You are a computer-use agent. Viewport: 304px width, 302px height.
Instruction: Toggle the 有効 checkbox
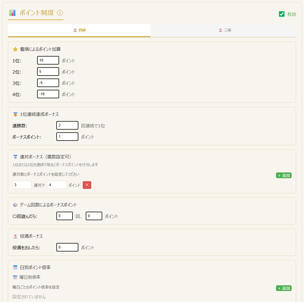pos(281,14)
